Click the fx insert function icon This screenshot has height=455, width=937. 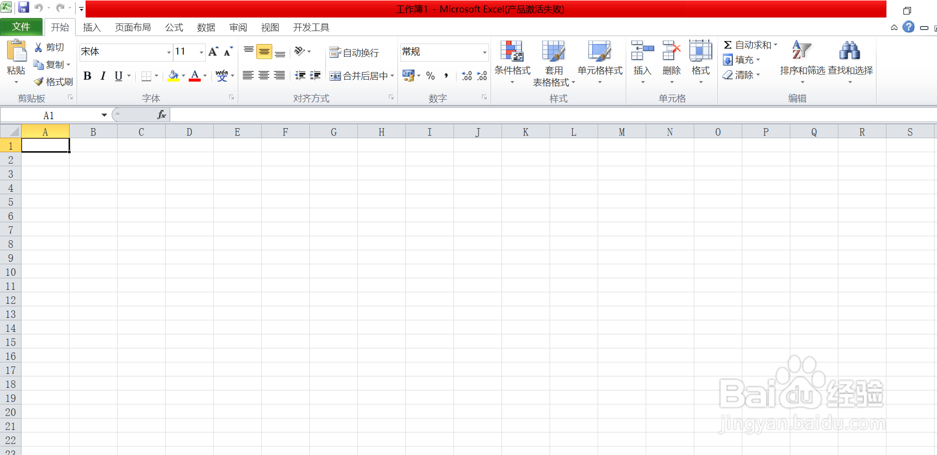[161, 115]
